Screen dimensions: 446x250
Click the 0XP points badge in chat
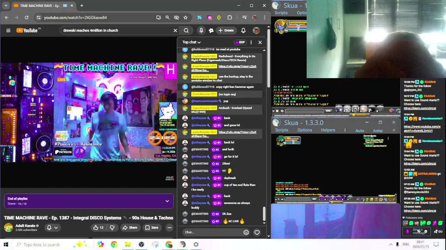[240, 42]
